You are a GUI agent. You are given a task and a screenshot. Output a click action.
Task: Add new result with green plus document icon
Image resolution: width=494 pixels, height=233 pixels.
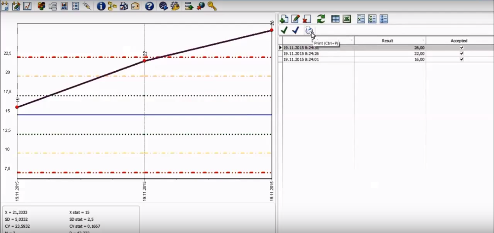coord(284,19)
